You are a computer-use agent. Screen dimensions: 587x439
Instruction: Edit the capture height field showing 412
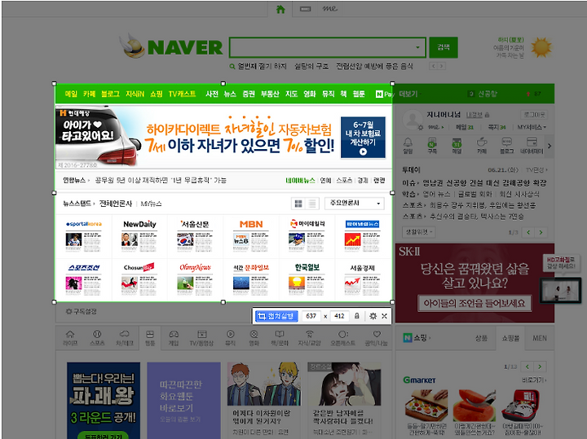click(x=339, y=316)
